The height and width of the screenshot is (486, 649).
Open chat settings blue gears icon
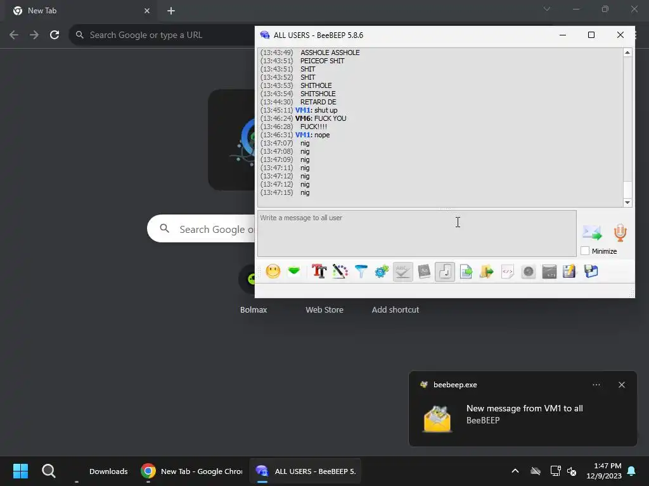[x=382, y=271]
